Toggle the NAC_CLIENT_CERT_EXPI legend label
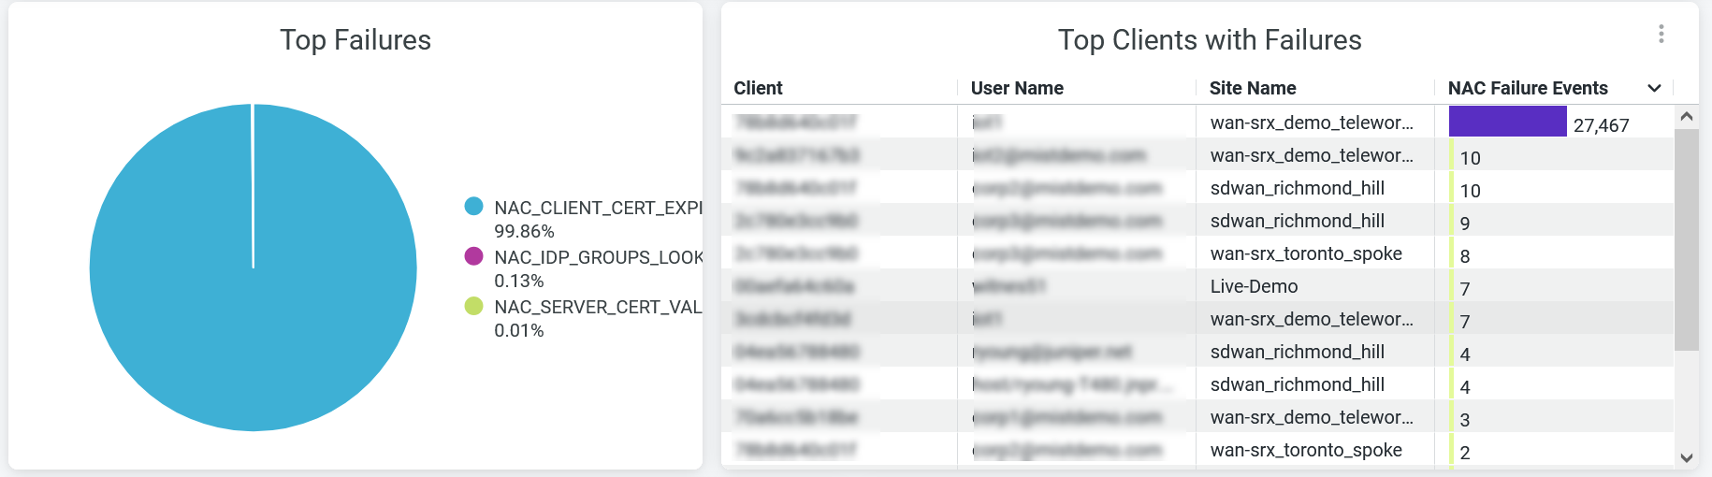Screen dimensions: 1712x477 point(597,208)
